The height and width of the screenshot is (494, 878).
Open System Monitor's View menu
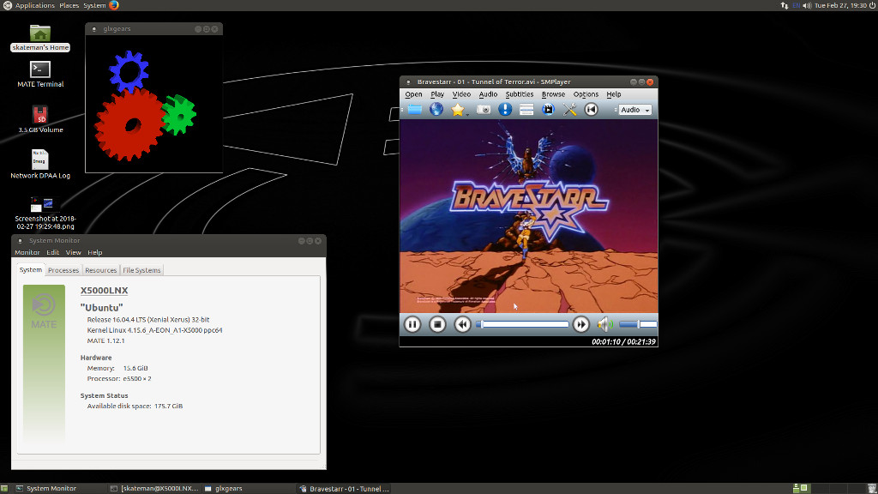[74, 253]
